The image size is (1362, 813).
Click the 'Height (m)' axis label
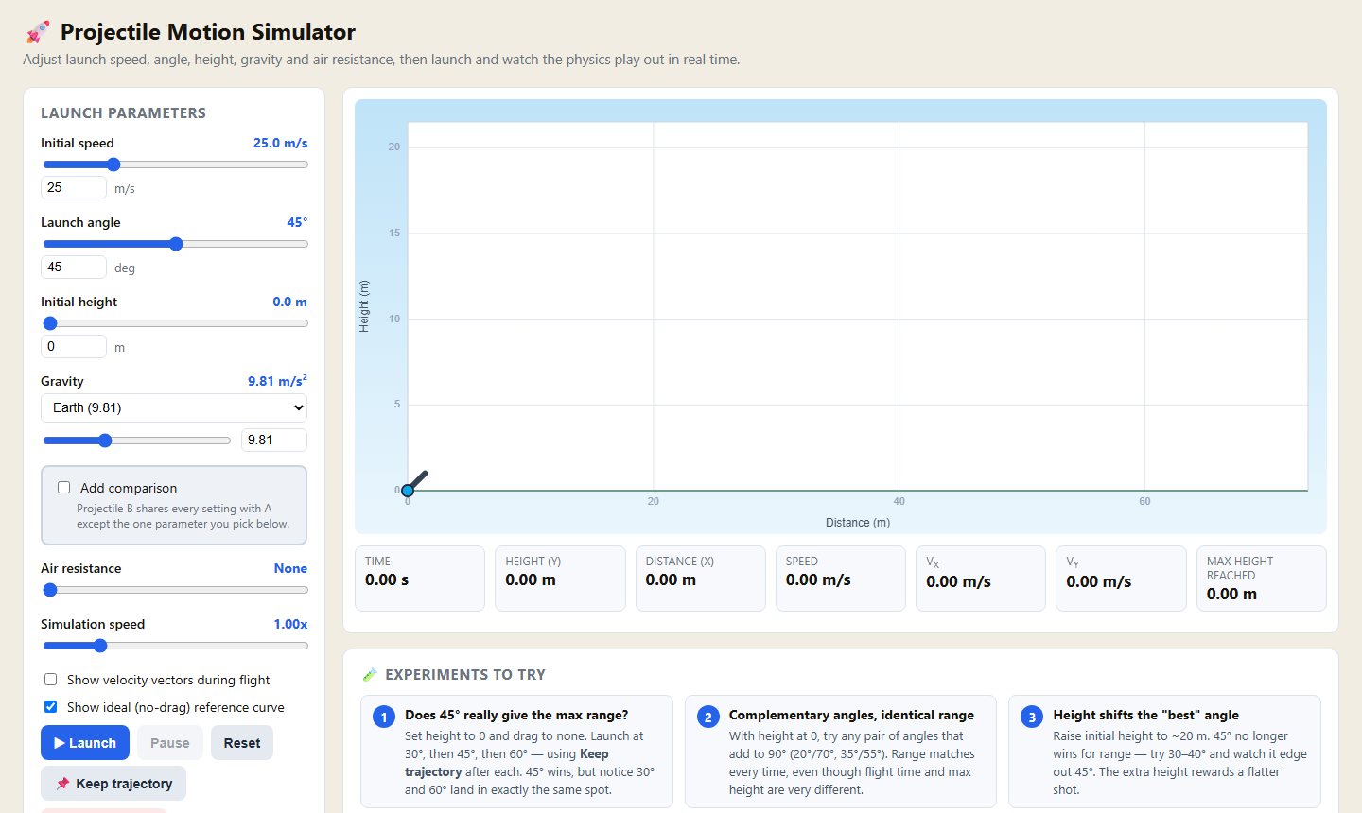click(x=364, y=306)
